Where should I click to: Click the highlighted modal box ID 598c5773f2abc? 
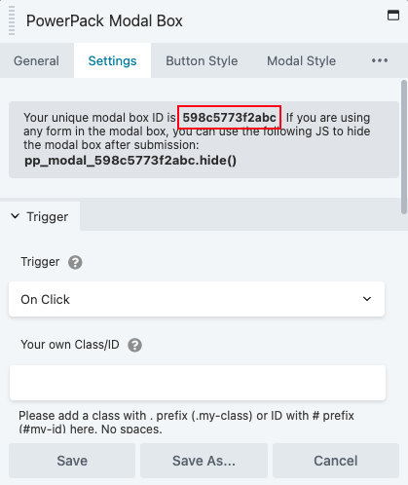(229, 117)
